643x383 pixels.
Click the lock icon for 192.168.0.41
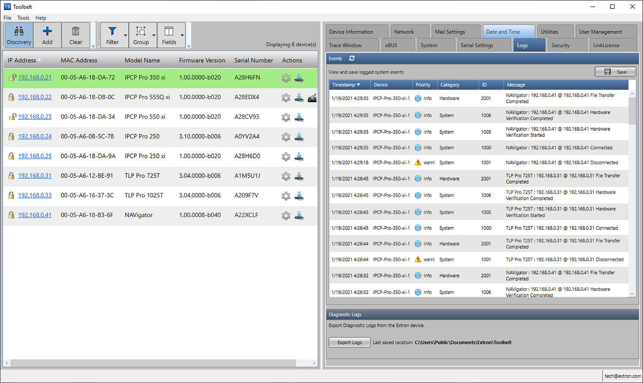click(12, 215)
